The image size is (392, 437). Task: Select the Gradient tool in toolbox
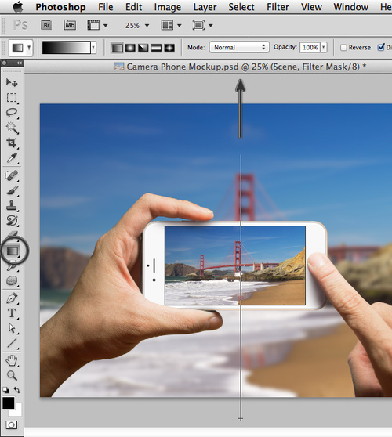pos(13,251)
